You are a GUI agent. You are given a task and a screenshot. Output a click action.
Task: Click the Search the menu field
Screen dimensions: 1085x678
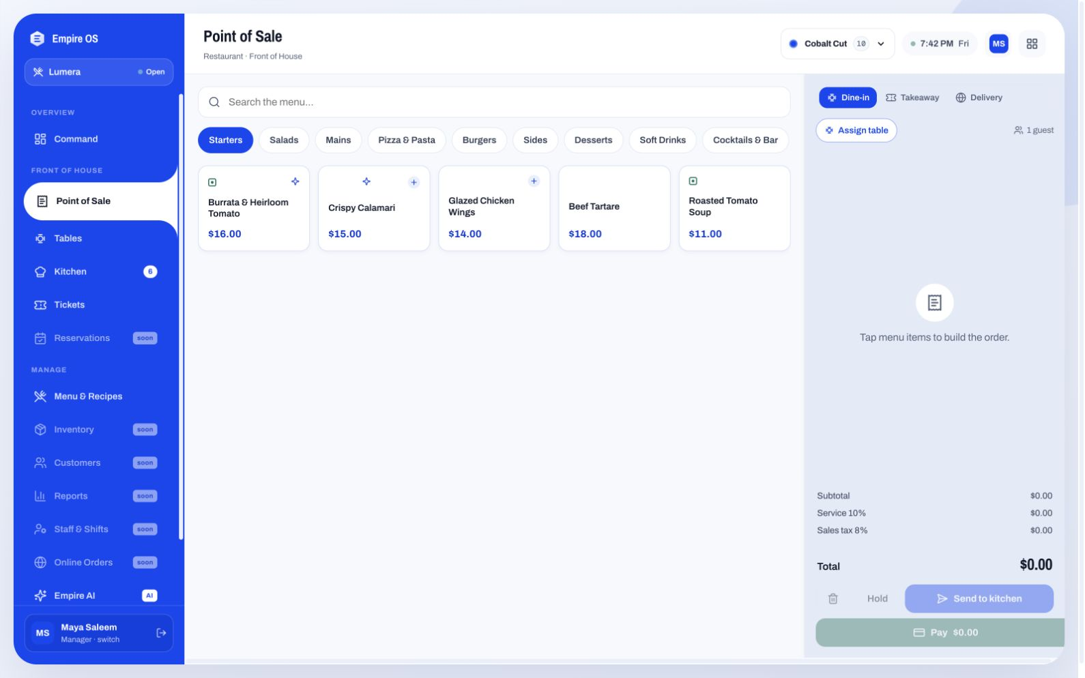click(x=494, y=102)
